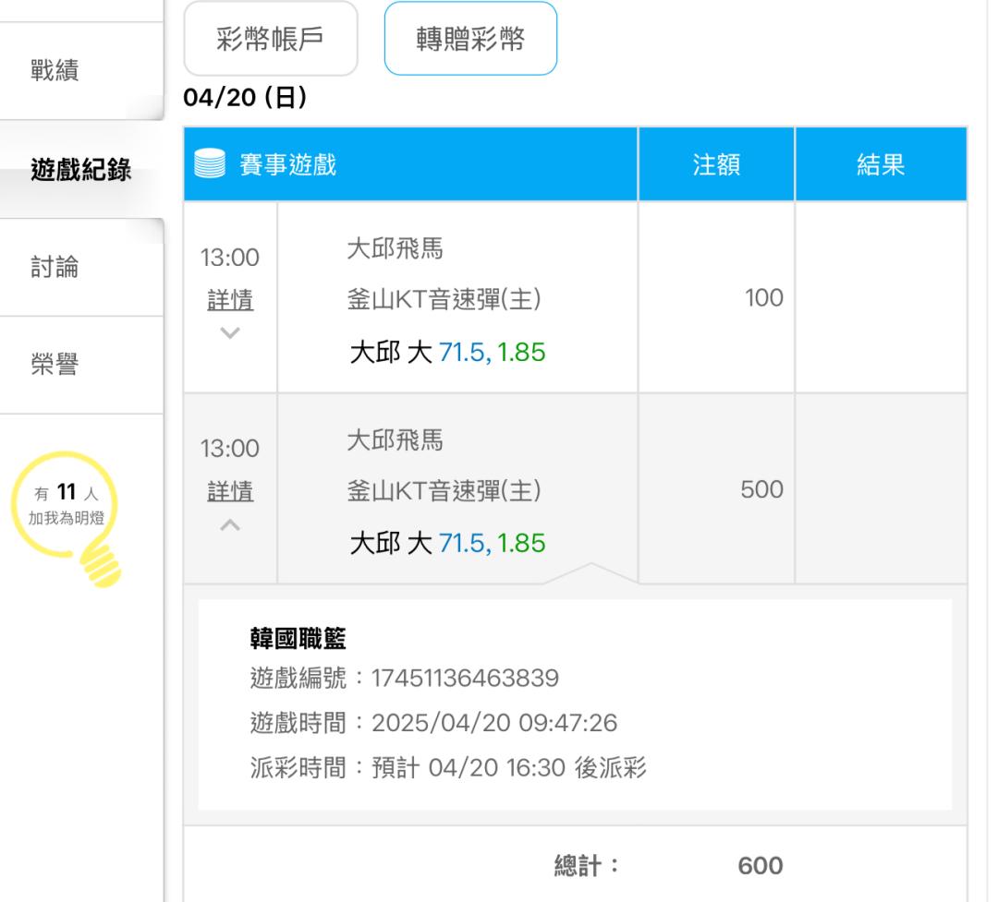998x902 pixels.
Task: Click bet amount 500
Action: tap(761, 489)
